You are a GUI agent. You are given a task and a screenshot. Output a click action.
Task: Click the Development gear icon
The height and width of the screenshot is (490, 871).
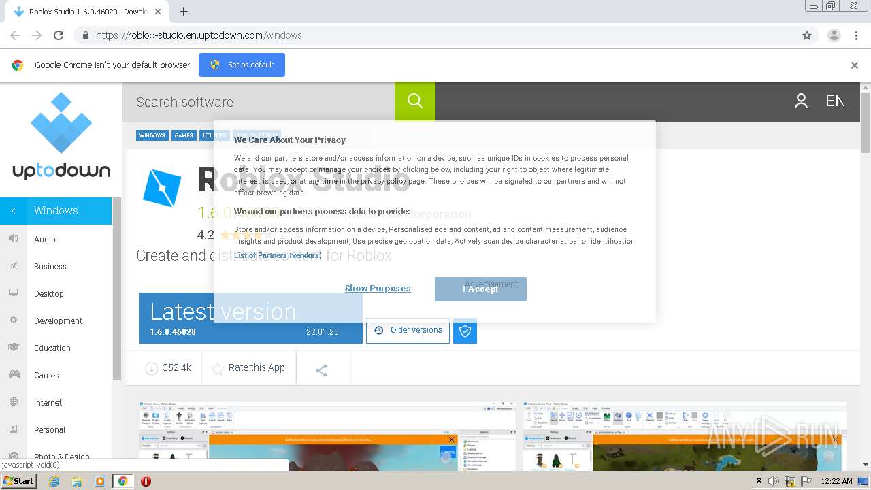[14, 320]
